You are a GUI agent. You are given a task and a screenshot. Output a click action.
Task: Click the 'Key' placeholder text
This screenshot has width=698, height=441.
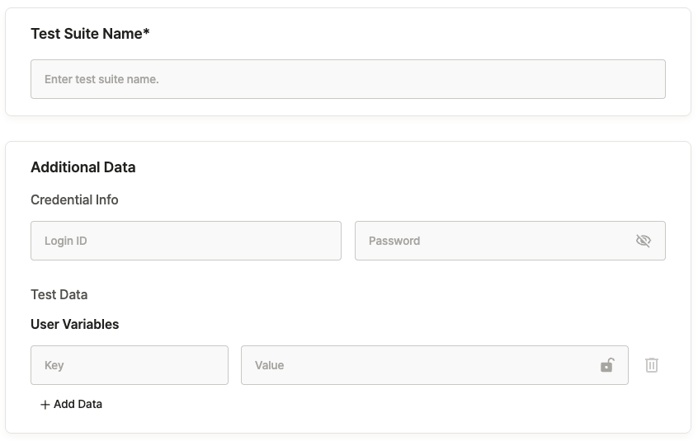[x=54, y=366]
